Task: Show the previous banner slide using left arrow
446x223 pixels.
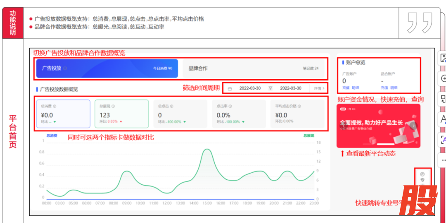Action: click(342, 126)
